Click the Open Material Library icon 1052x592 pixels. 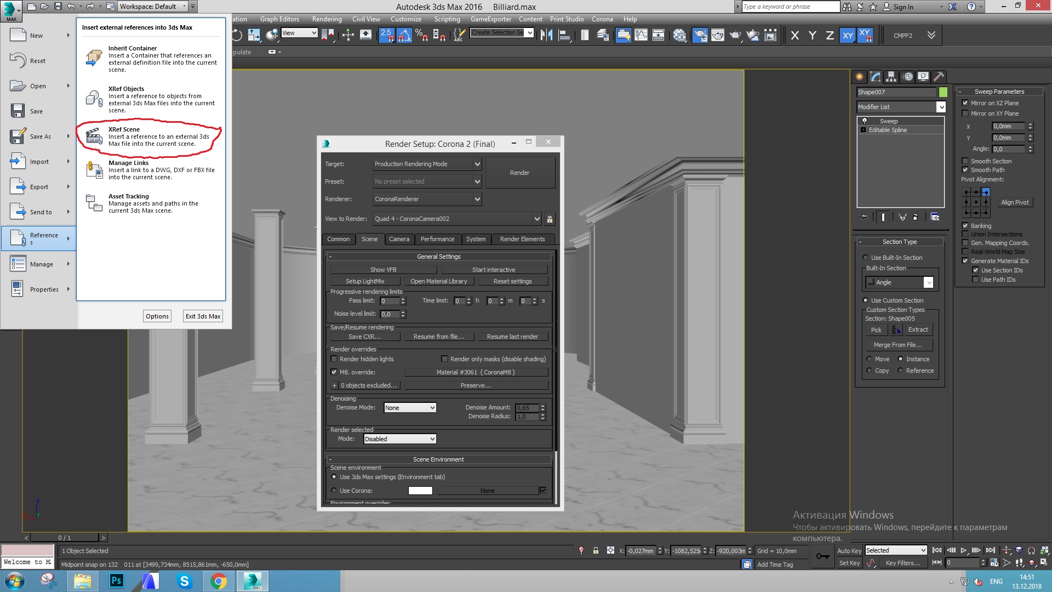point(438,281)
